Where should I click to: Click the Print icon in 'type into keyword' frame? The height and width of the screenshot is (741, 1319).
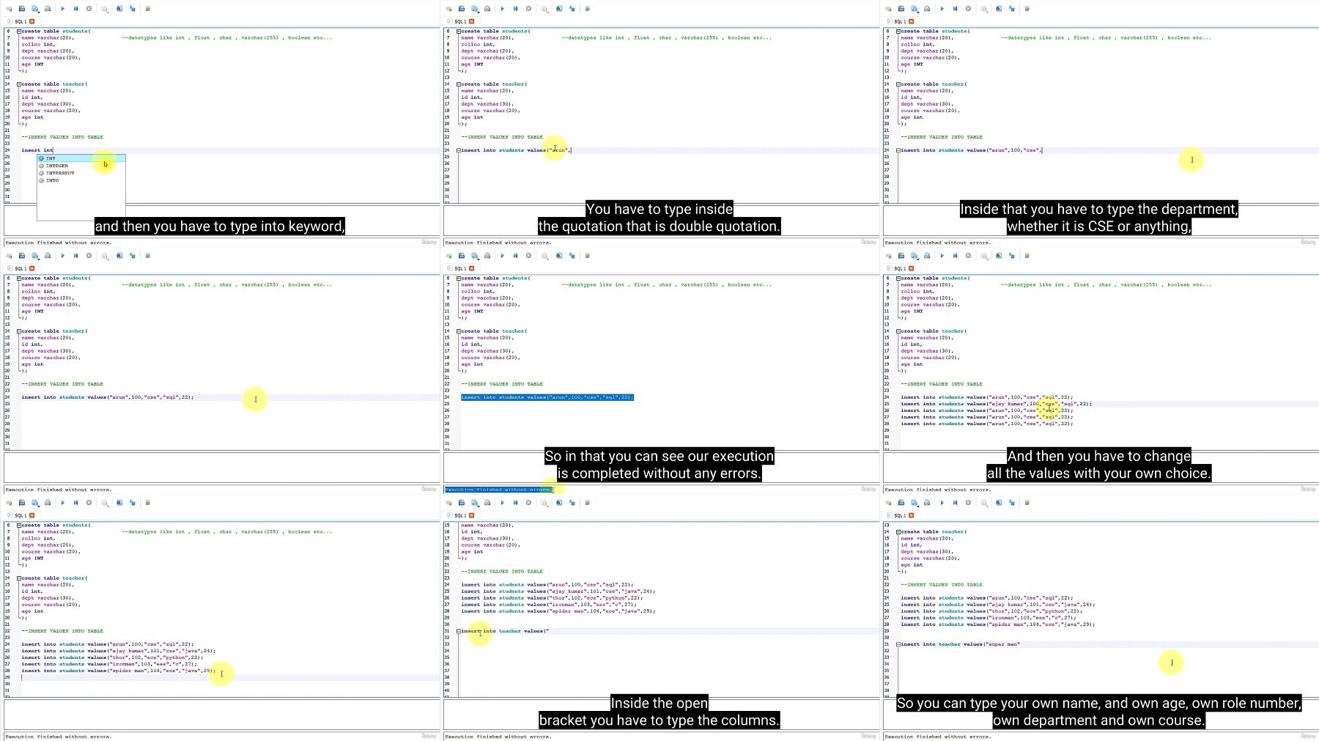tap(48, 9)
